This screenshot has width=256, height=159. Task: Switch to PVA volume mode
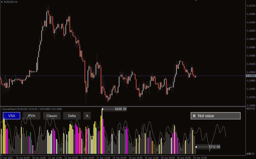coord(32,116)
